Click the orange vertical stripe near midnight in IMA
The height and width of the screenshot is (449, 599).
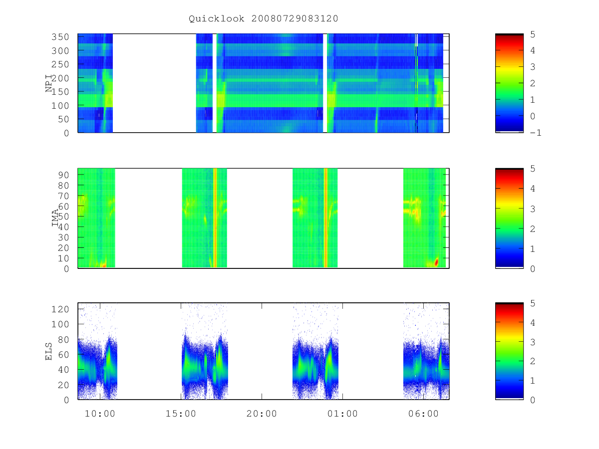325,218
